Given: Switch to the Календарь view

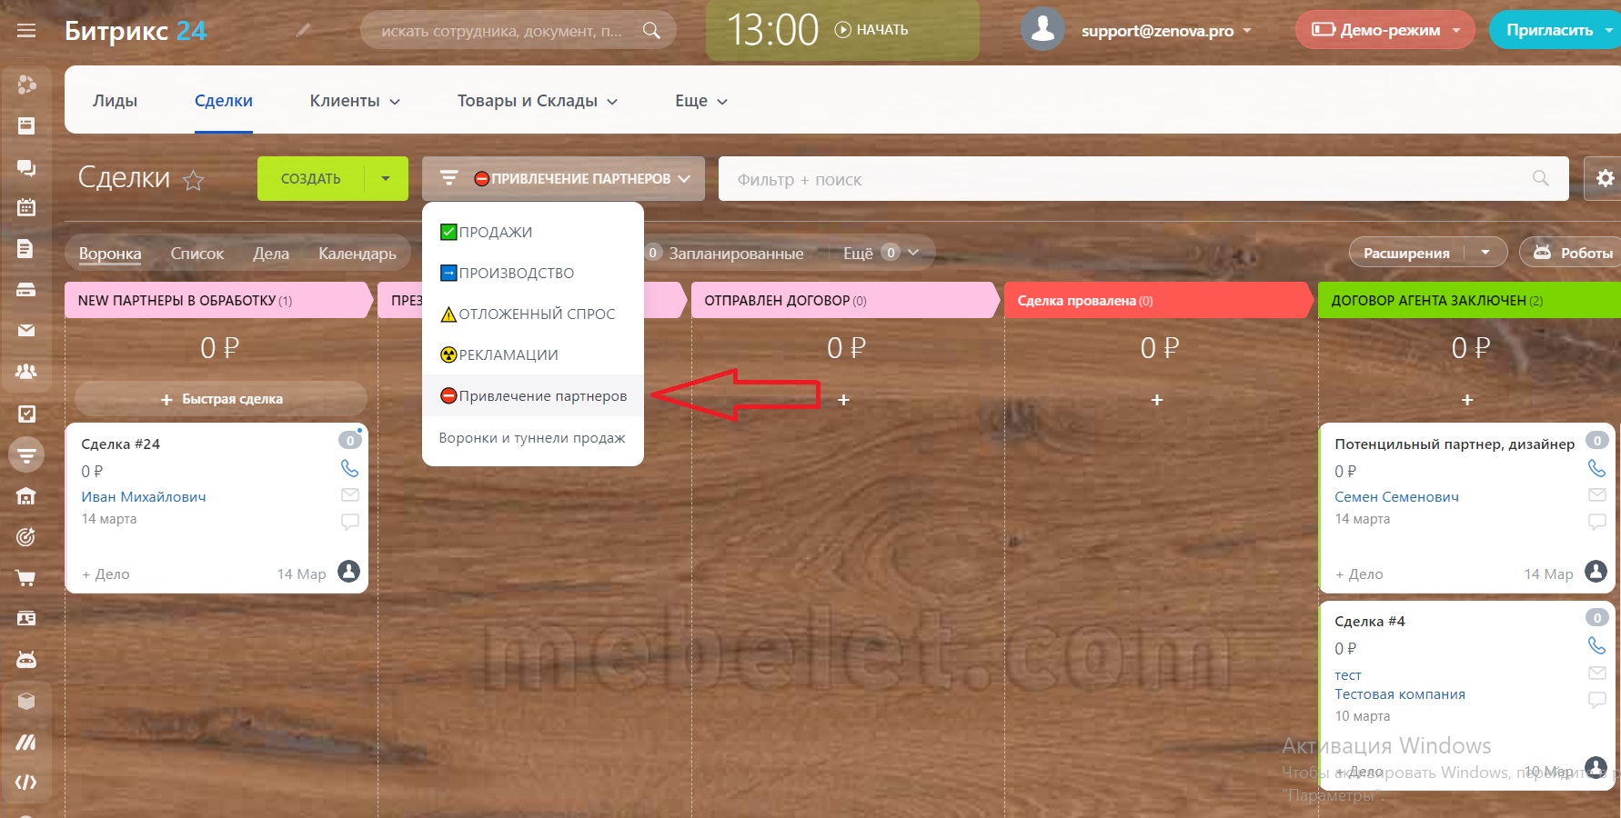Looking at the screenshot, I should (357, 254).
